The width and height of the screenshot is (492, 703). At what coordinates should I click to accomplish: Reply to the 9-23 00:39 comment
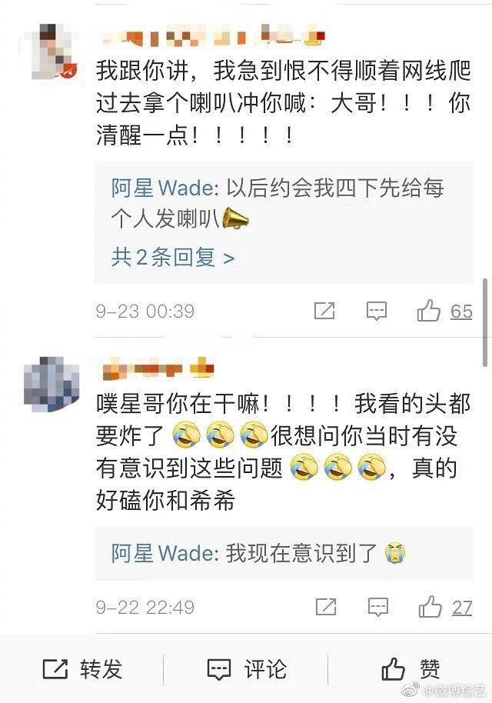[377, 311]
